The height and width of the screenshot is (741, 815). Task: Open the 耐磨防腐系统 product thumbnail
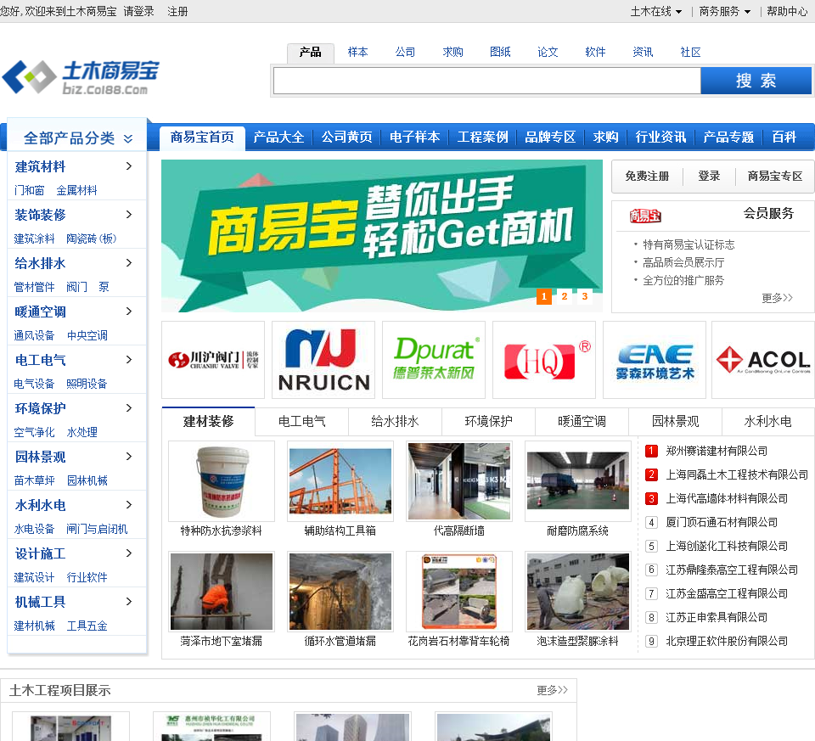click(x=577, y=481)
